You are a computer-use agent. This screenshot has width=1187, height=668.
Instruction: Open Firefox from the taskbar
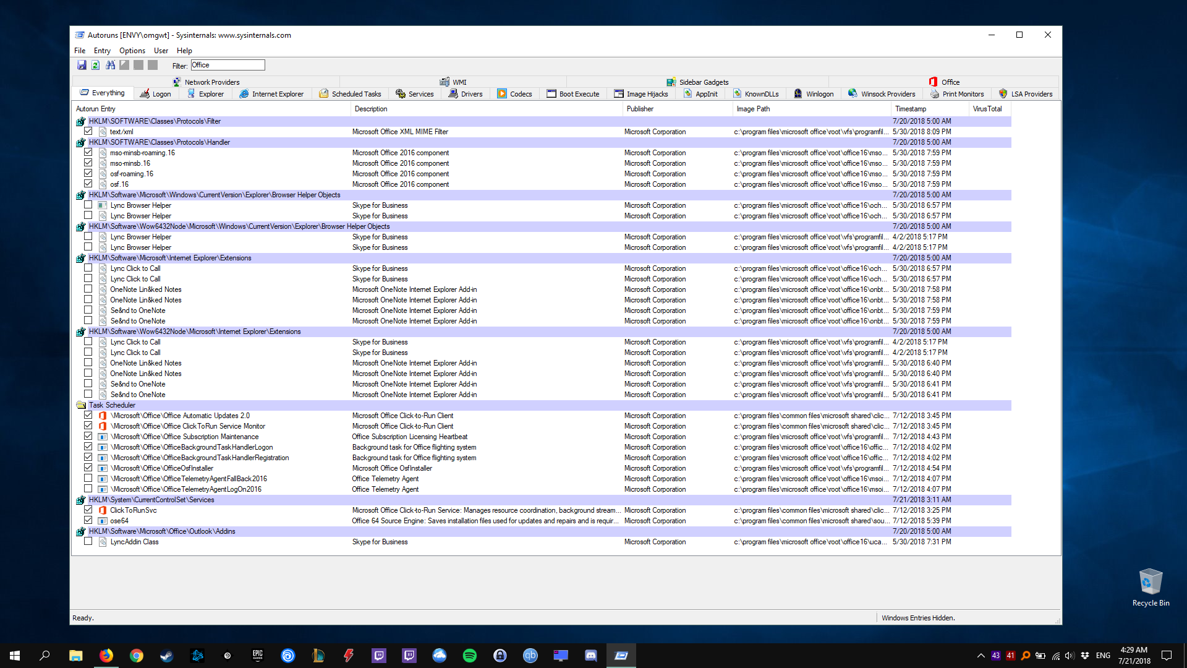(x=106, y=656)
